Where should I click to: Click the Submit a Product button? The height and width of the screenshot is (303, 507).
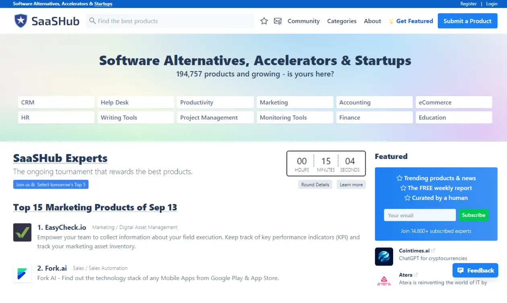468,21
